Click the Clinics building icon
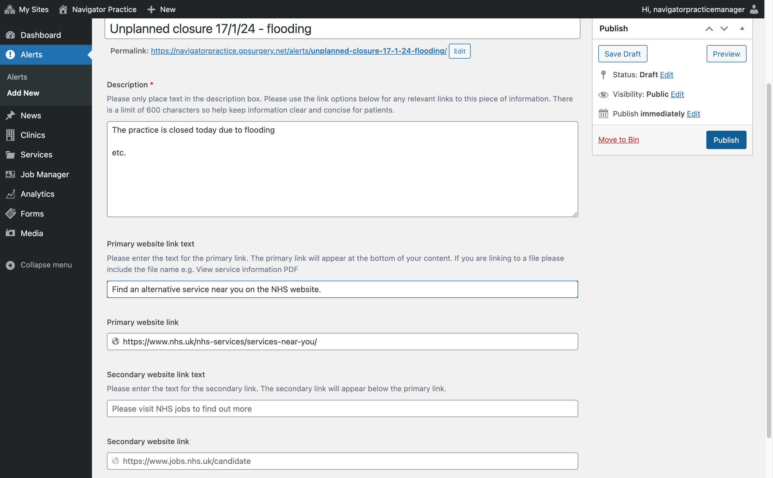The width and height of the screenshot is (773, 478). click(x=10, y=135)
